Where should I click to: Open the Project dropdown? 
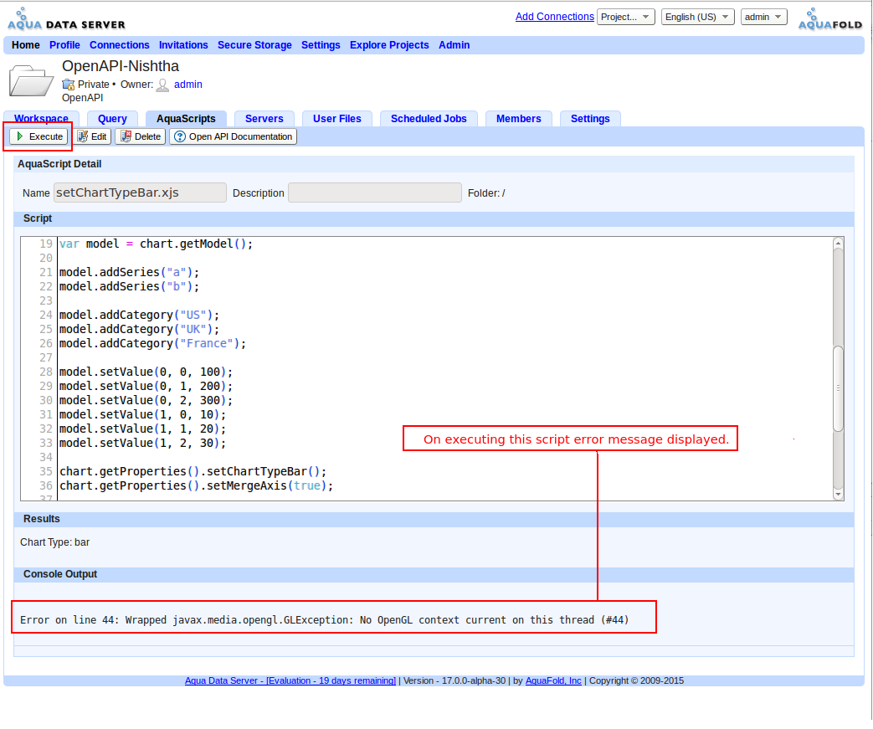coord(625,17)
